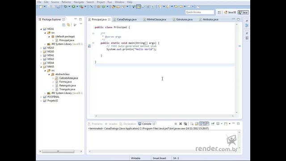Click the New file toolbar icon
Screen dimensions: 286x161
(x=41, y=7)
